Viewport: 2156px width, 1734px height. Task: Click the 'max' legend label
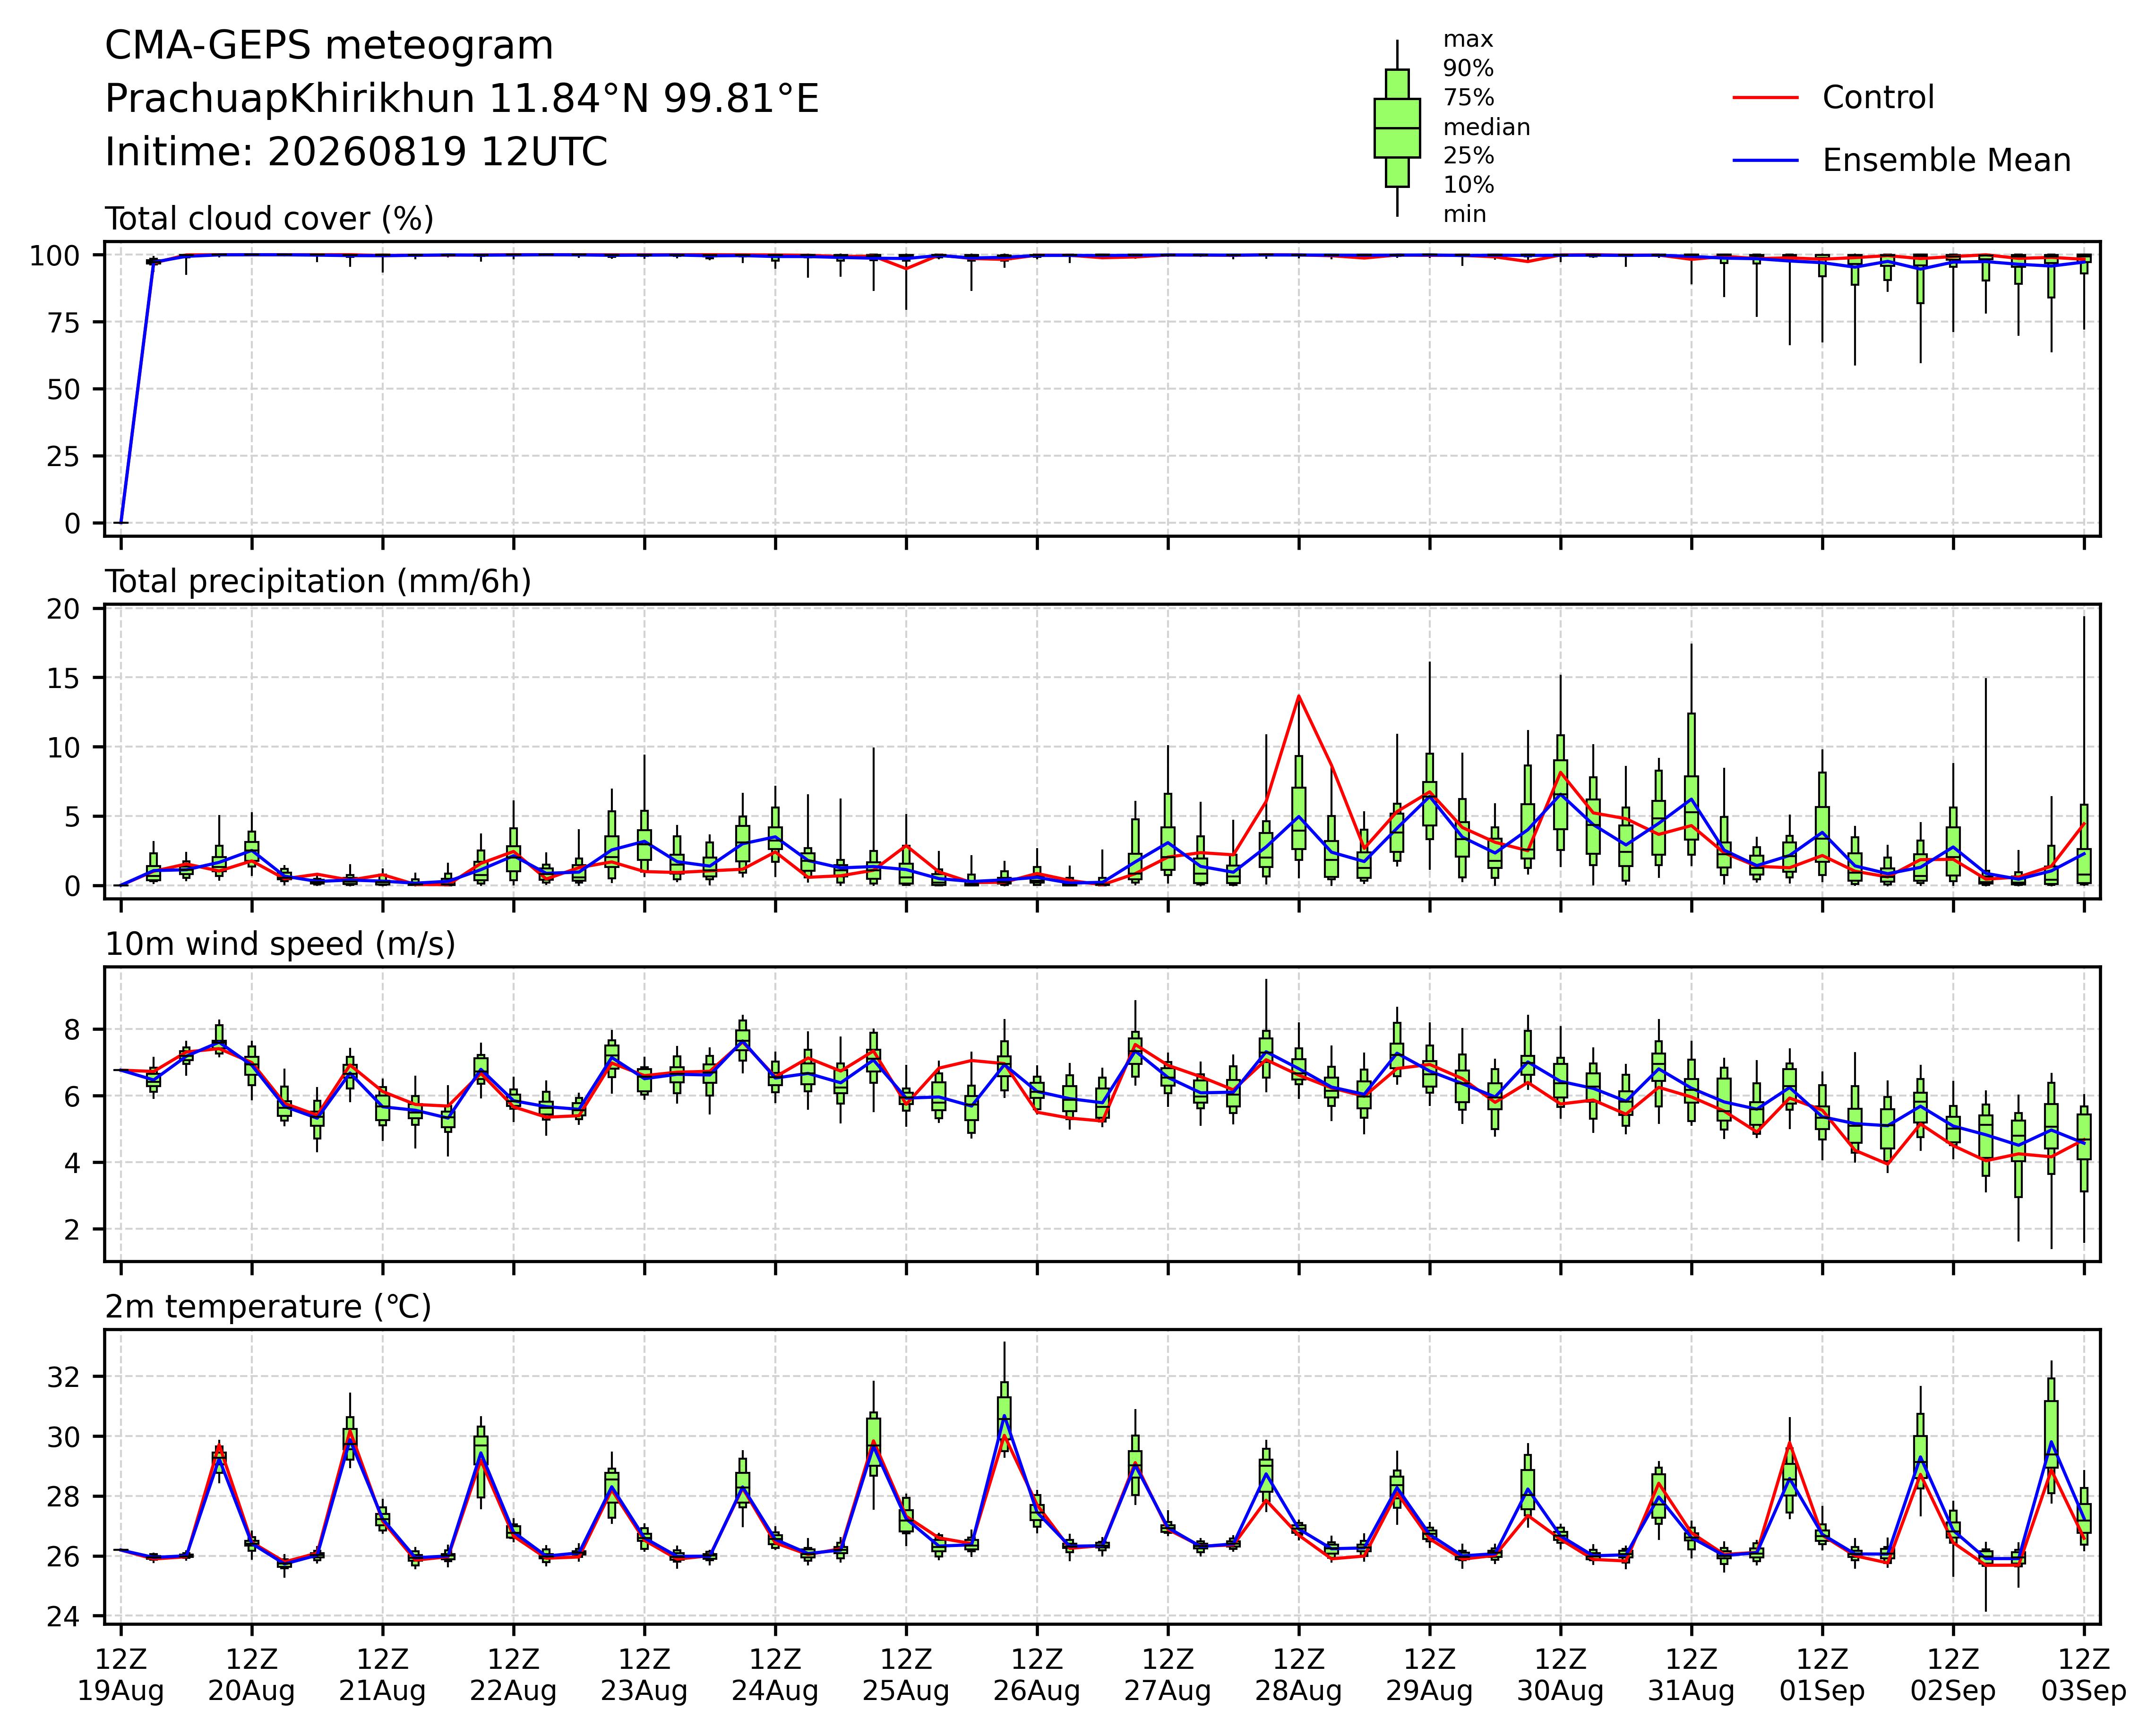1467,40
